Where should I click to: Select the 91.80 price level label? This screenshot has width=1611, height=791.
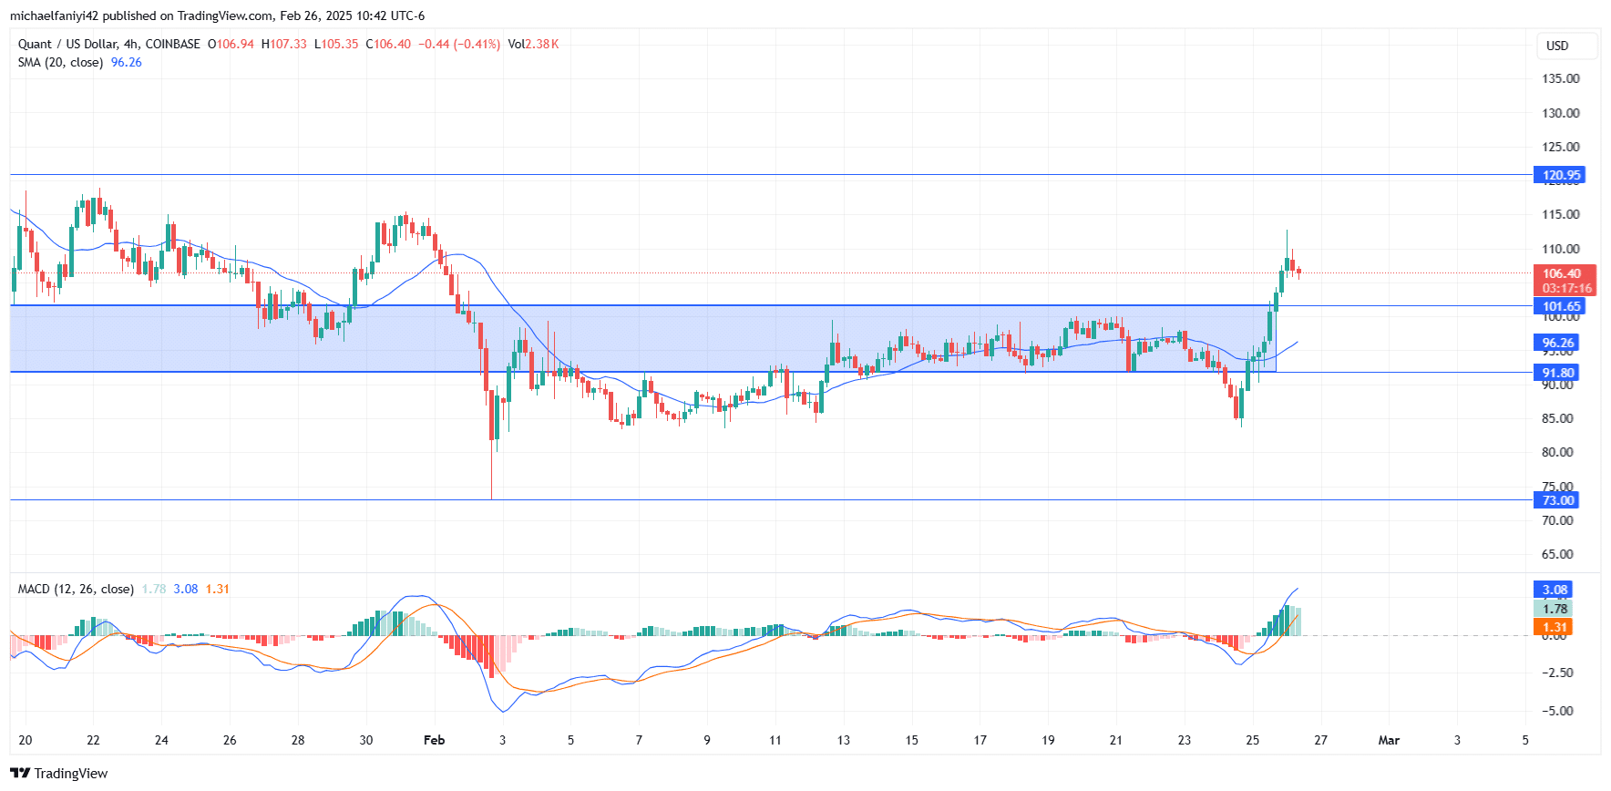click(1556, 372)
